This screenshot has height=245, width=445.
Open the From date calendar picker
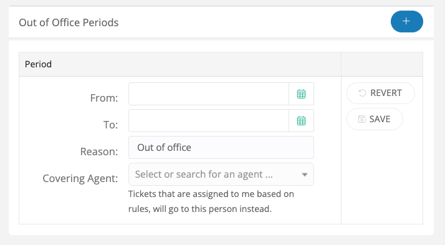(x=301, y=94)
